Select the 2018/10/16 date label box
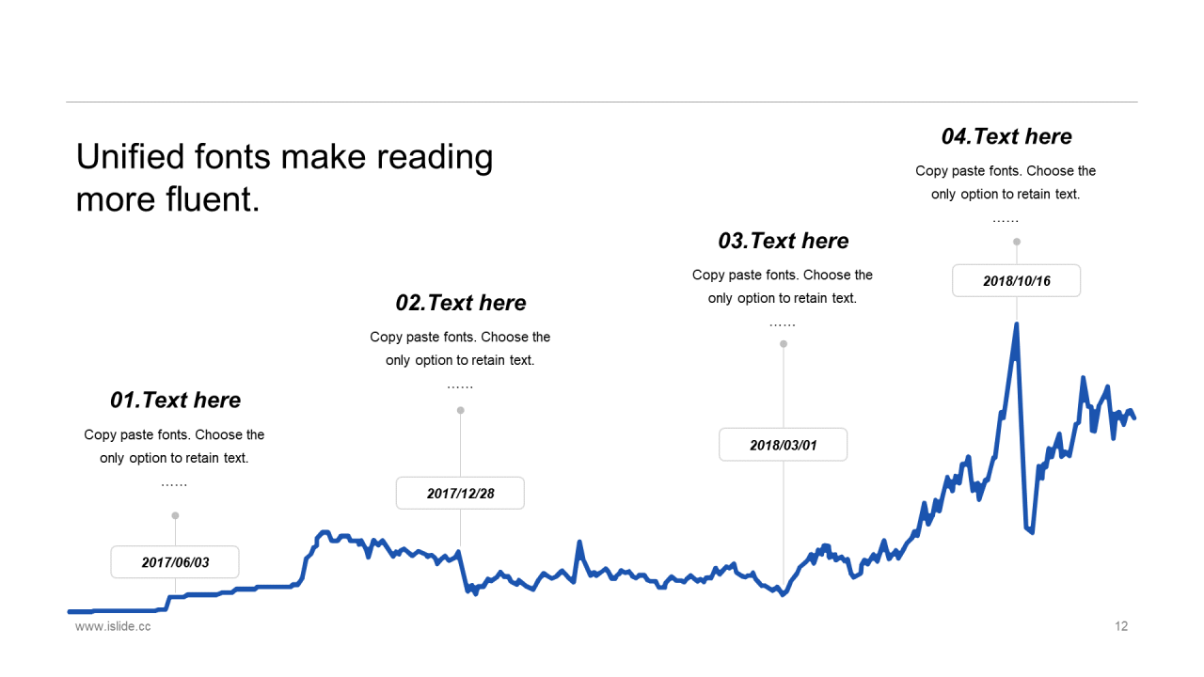The width and height of the screenshot is (1204, 677). click(x=1016, y=280)
